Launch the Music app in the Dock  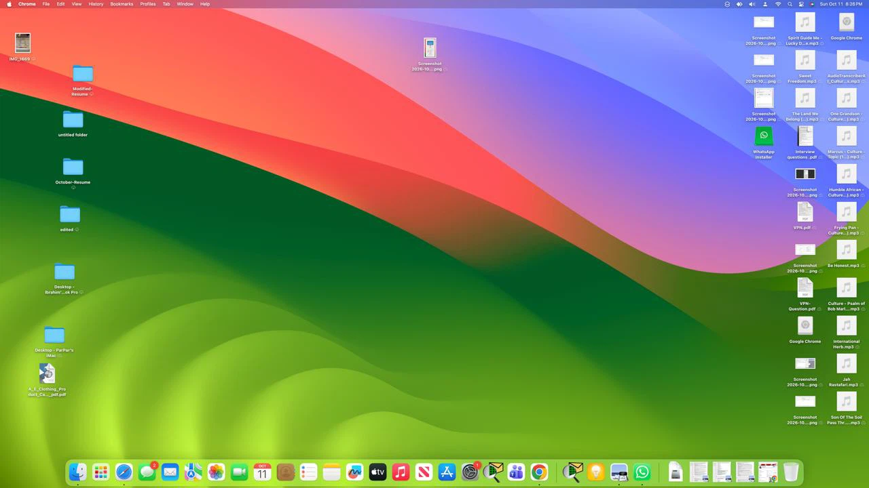pos(401,472)
